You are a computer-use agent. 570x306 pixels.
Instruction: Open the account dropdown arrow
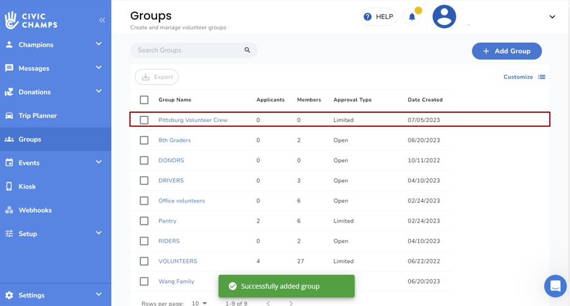552,17
